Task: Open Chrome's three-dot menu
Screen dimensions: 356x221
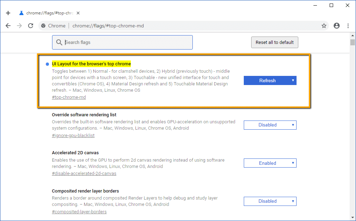Action: 348,26
